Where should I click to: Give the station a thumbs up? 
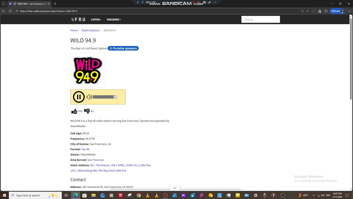coord(74,111)
